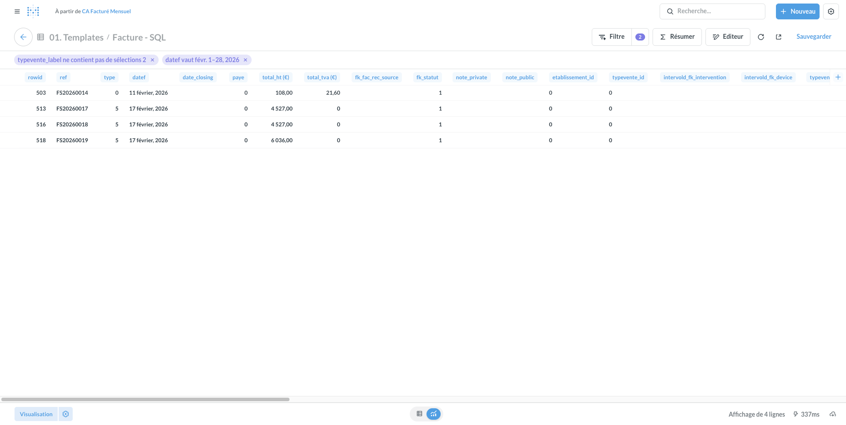
Task: Open the settings gear in top bar
Action: 831,11
